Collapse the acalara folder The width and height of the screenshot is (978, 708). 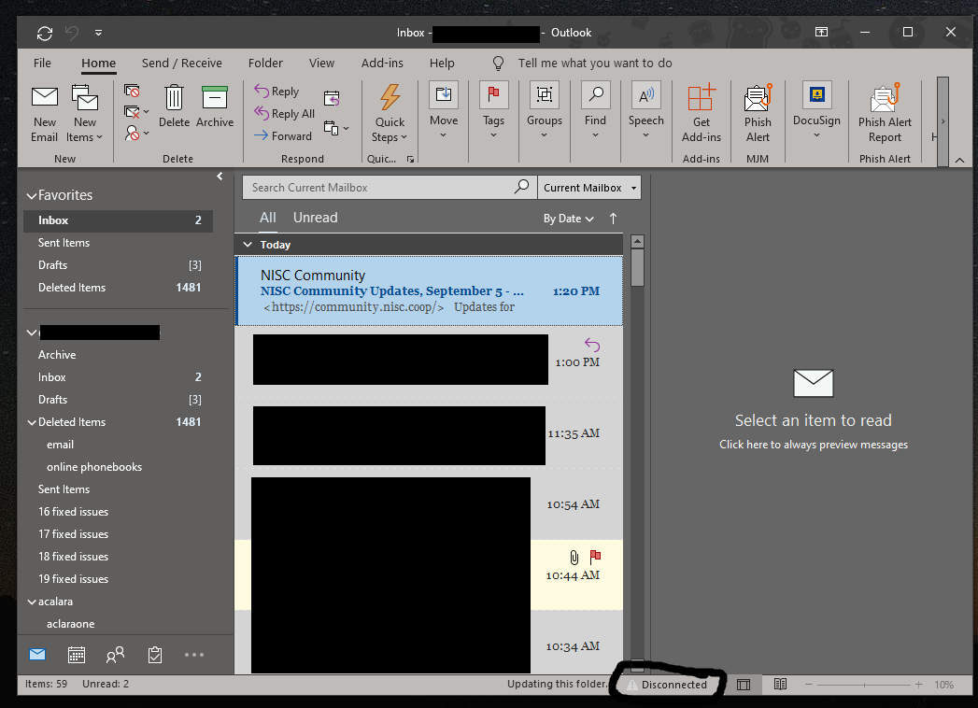[31, 602]
